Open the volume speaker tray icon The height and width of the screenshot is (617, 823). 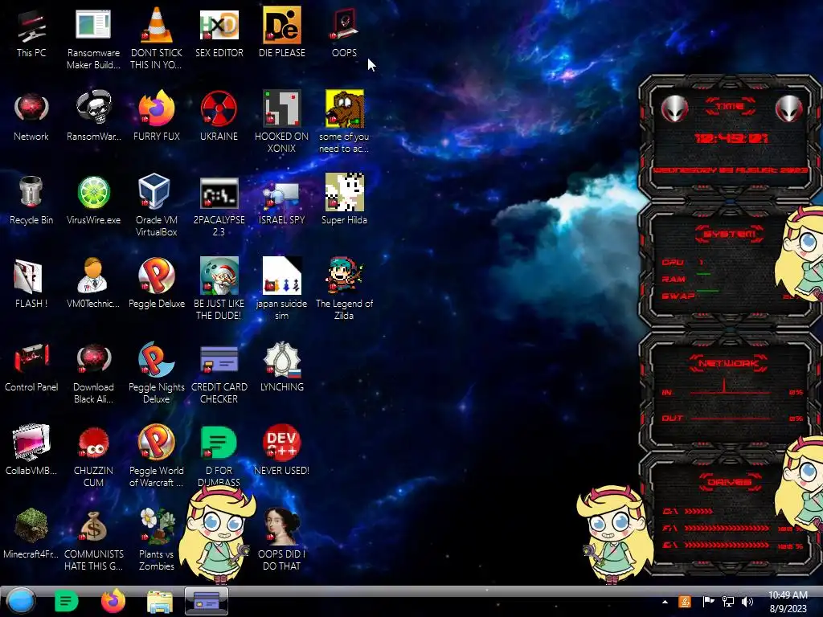pyautogui.click(x=747, y=602)
